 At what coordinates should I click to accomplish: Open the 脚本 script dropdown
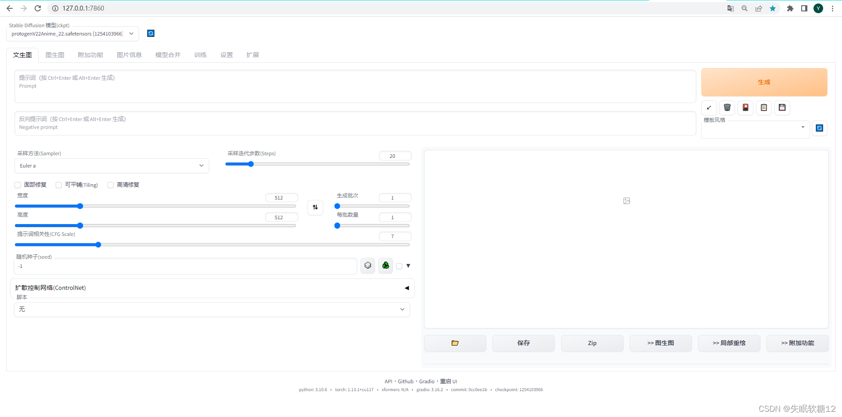[212, 310]
